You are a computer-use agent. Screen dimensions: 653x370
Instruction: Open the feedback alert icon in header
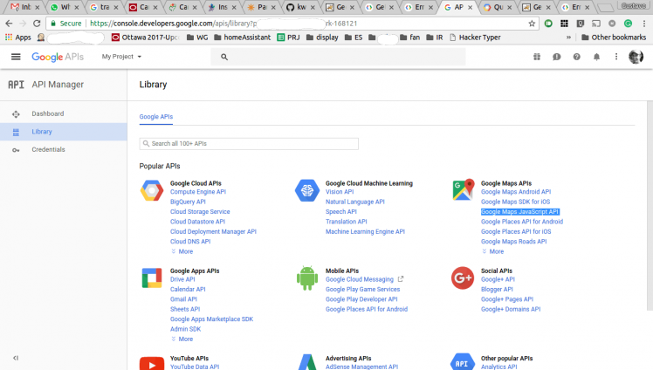(x=557, y=57)
